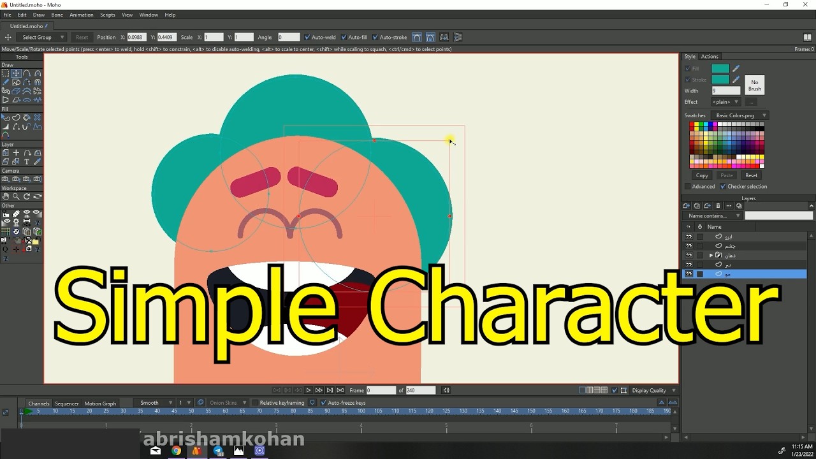
Task: Toggle the Auto-fill checkbox
Action: pos(344,37)
